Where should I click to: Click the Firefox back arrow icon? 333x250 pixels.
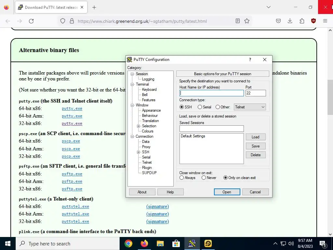pos(8,21)
